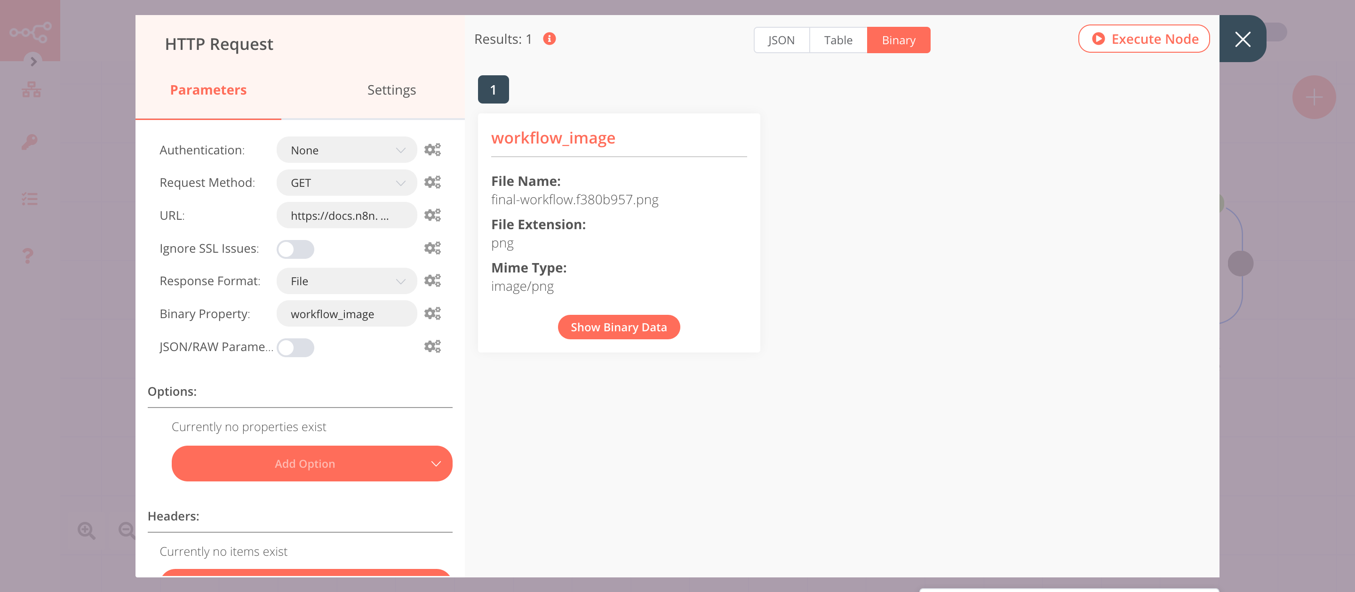Screen dimensions: 1355x592
Task: Open the Request Method dropdown
Action: (x=346, y=182)
